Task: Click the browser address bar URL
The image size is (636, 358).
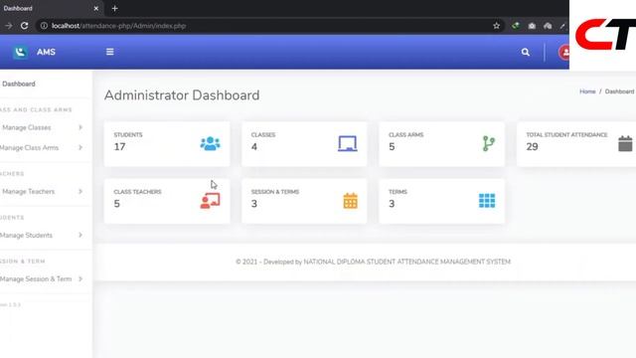Action: [119, 26]
